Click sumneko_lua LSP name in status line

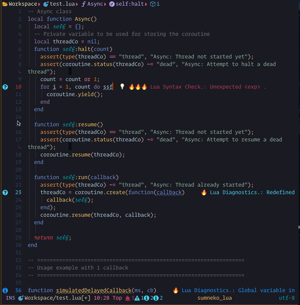pyautogui.click(x=215, y=298)
